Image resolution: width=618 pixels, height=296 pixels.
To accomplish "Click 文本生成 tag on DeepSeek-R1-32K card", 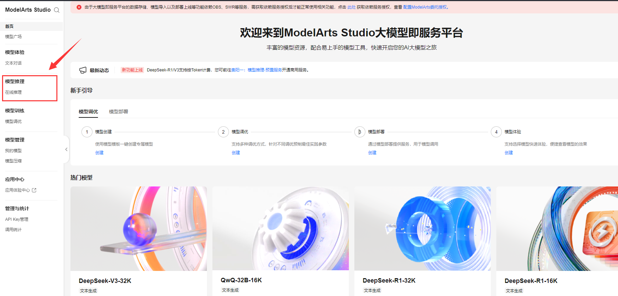I will pos(372,291).
